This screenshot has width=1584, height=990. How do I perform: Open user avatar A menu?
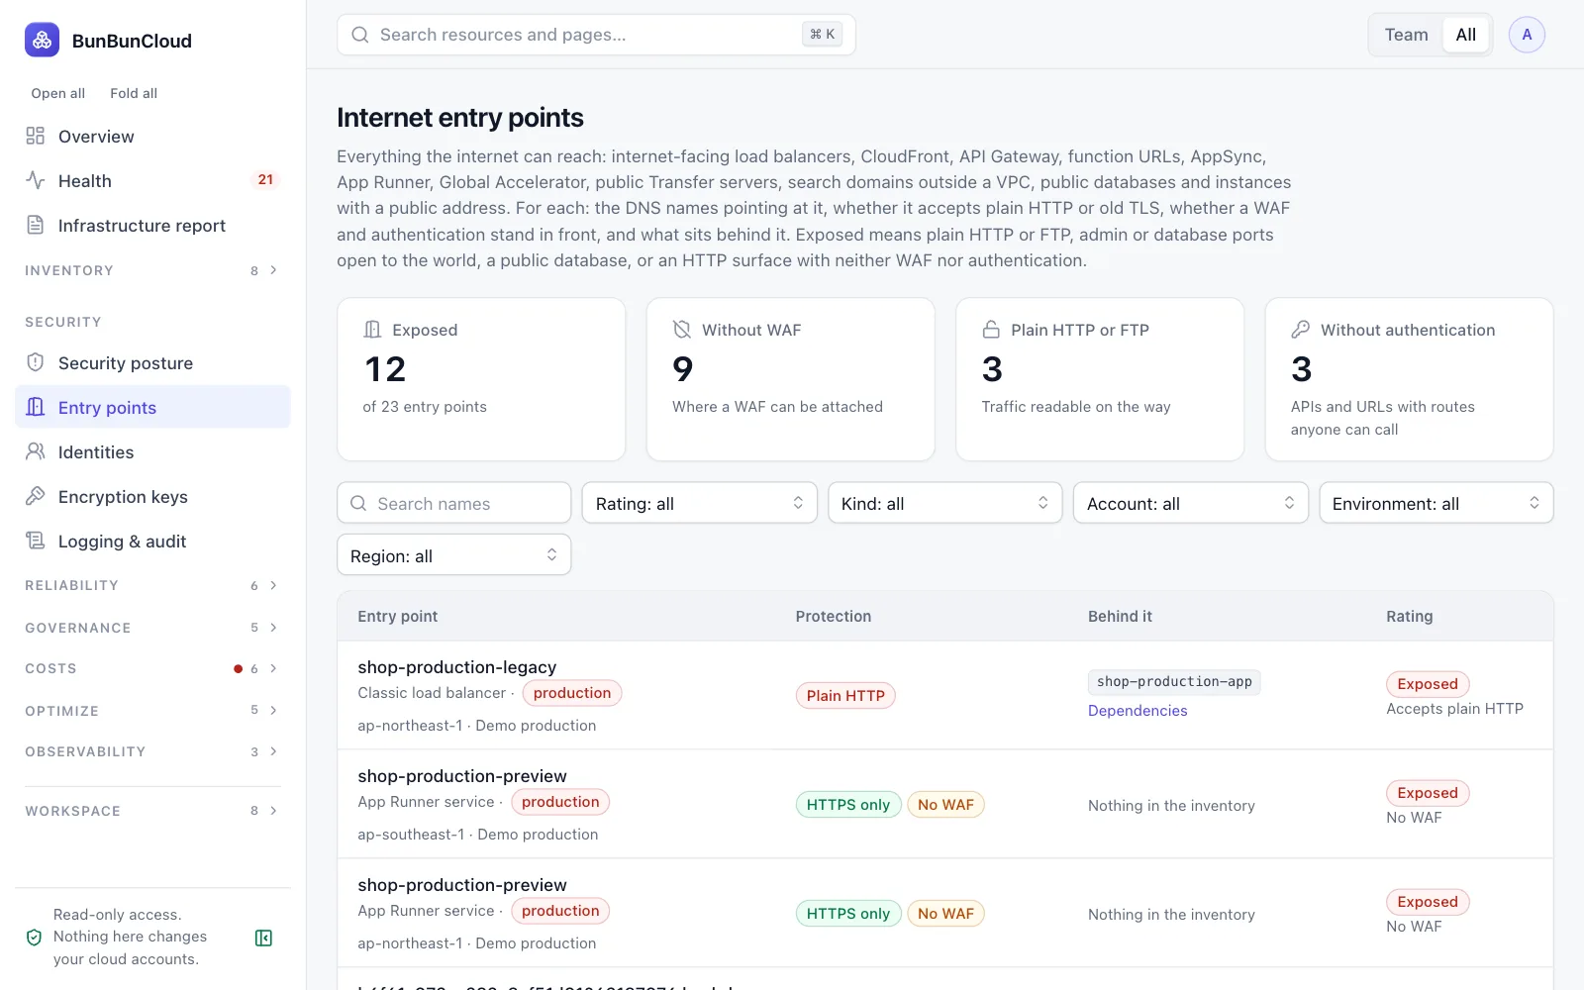coord(1527,35)
